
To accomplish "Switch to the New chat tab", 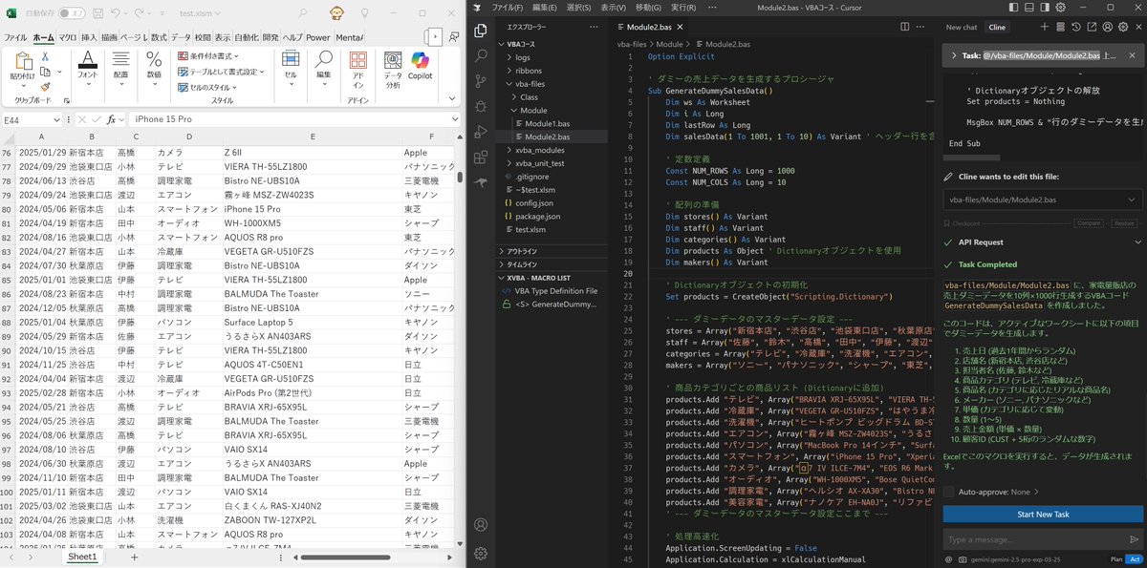I will pos(962,28).
